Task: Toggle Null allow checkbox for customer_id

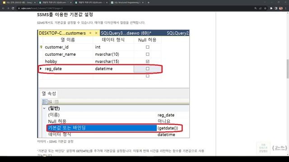Action: 148,47
